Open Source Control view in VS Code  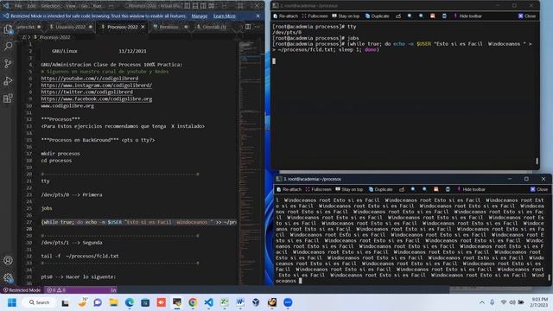point(8,63)
